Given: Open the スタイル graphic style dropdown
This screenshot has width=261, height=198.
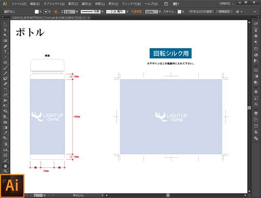Looking at the screenshot, I should (x=183, y=12).
